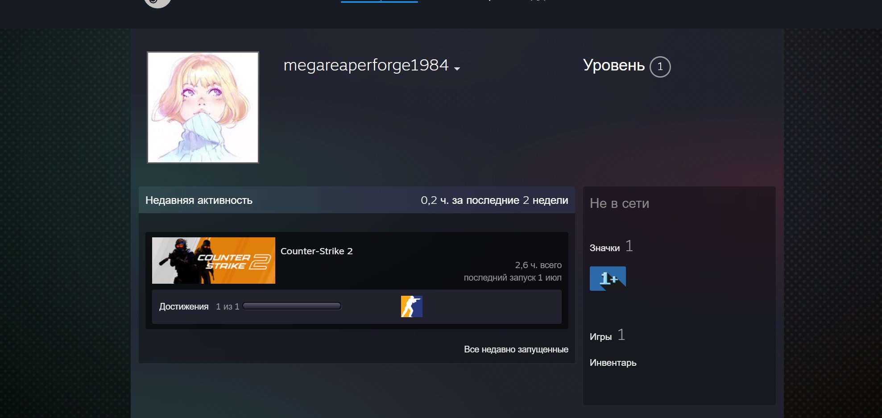This screenshot has height=418, width=882.
Task: Click the 0,2 ч. за последние 2 недели text
Action: (x=494, y=200)
